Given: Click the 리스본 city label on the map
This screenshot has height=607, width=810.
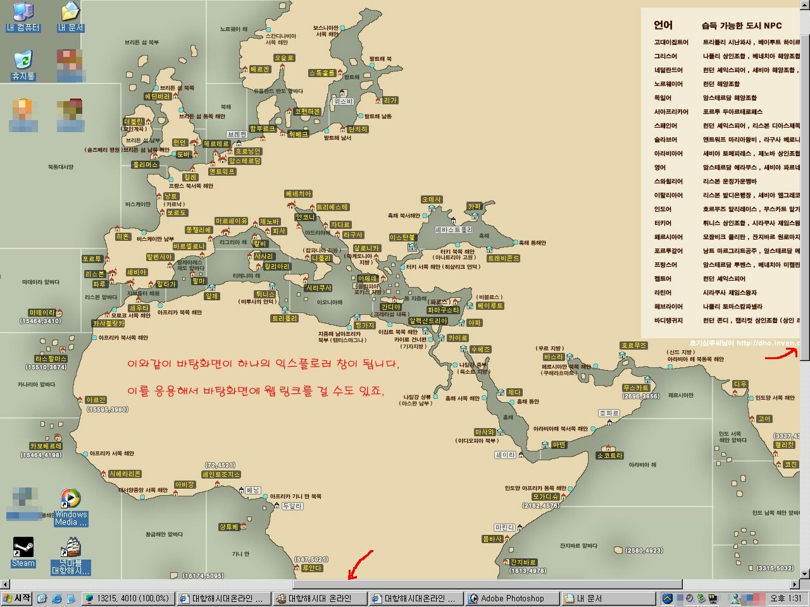Looking at the screenshot, I should pos(95,274).
